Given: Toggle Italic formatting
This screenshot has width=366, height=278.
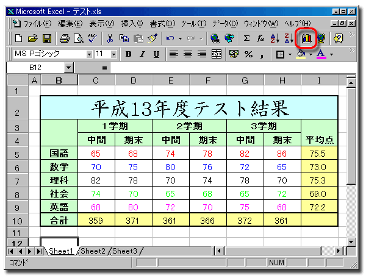Looking at the screenshot, I should [x=142, y=54].
